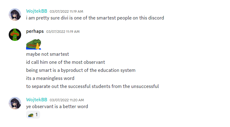Click WojtekBB's avatar beside the 11:19 AM message
Screen dimensions: 230x127
[15, 15]
